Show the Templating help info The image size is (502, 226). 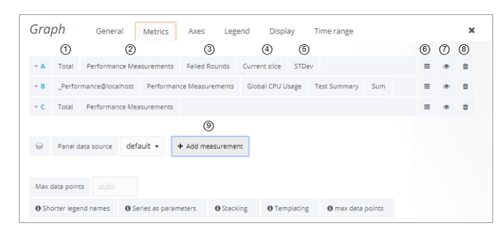[290, 208]
